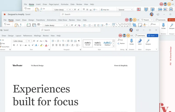Click Share button in Word
Viewport: 175px width, 112px height.
152,36
